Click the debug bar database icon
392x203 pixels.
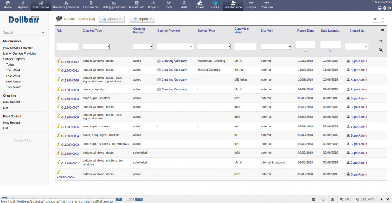pyautogui.click(x=332, y=199)
